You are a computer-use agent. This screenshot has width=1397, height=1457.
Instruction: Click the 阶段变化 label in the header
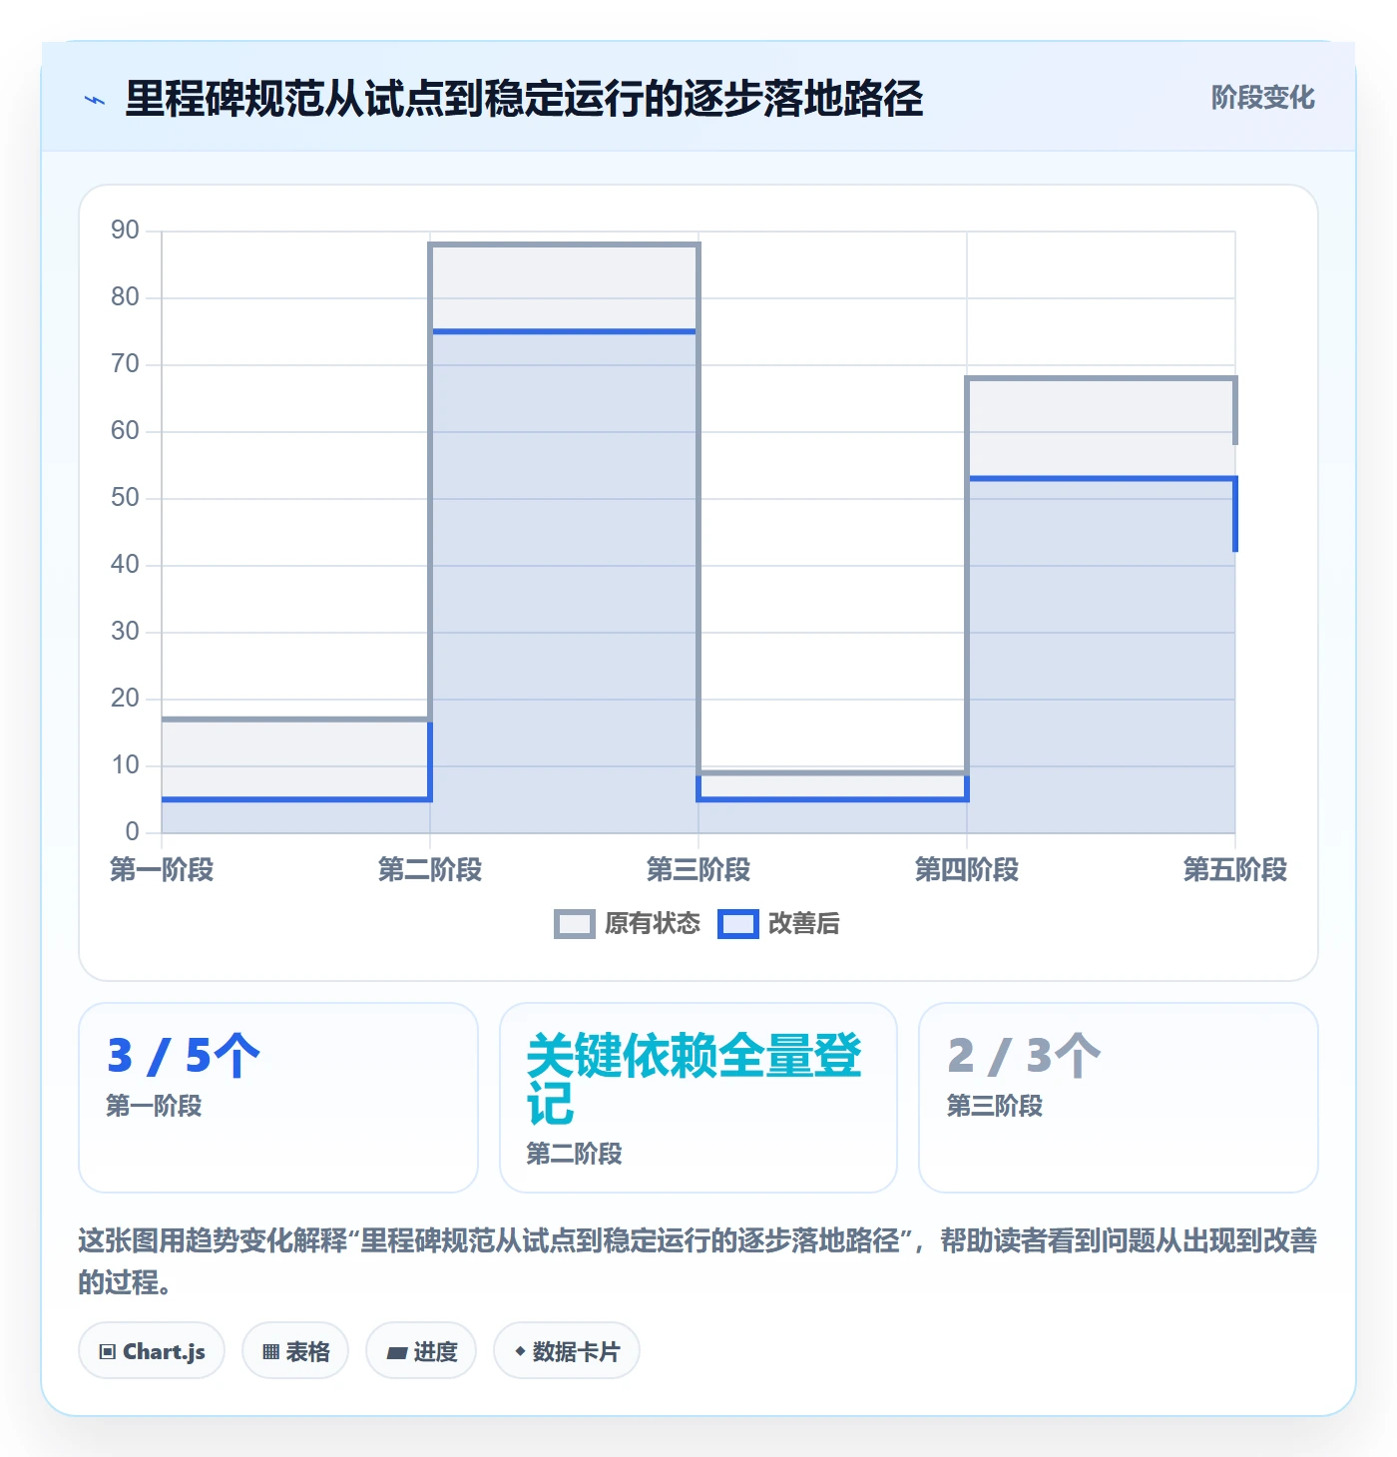[x=1262, y=98]
